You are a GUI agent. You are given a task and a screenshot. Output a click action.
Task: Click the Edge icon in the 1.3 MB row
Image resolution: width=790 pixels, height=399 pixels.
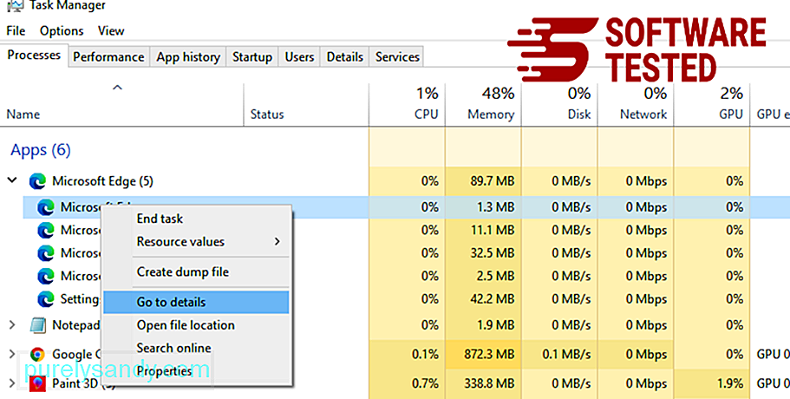[46, 207]
